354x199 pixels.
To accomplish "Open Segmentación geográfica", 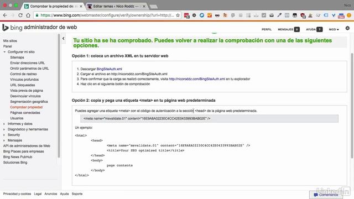I will pos(29,102).
